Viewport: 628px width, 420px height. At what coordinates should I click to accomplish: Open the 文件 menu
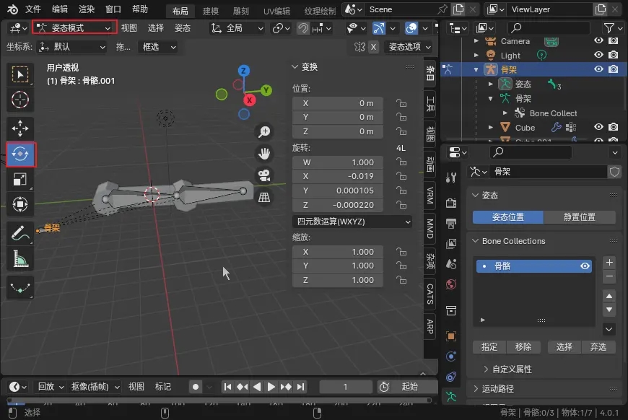[x=33, y=9]
